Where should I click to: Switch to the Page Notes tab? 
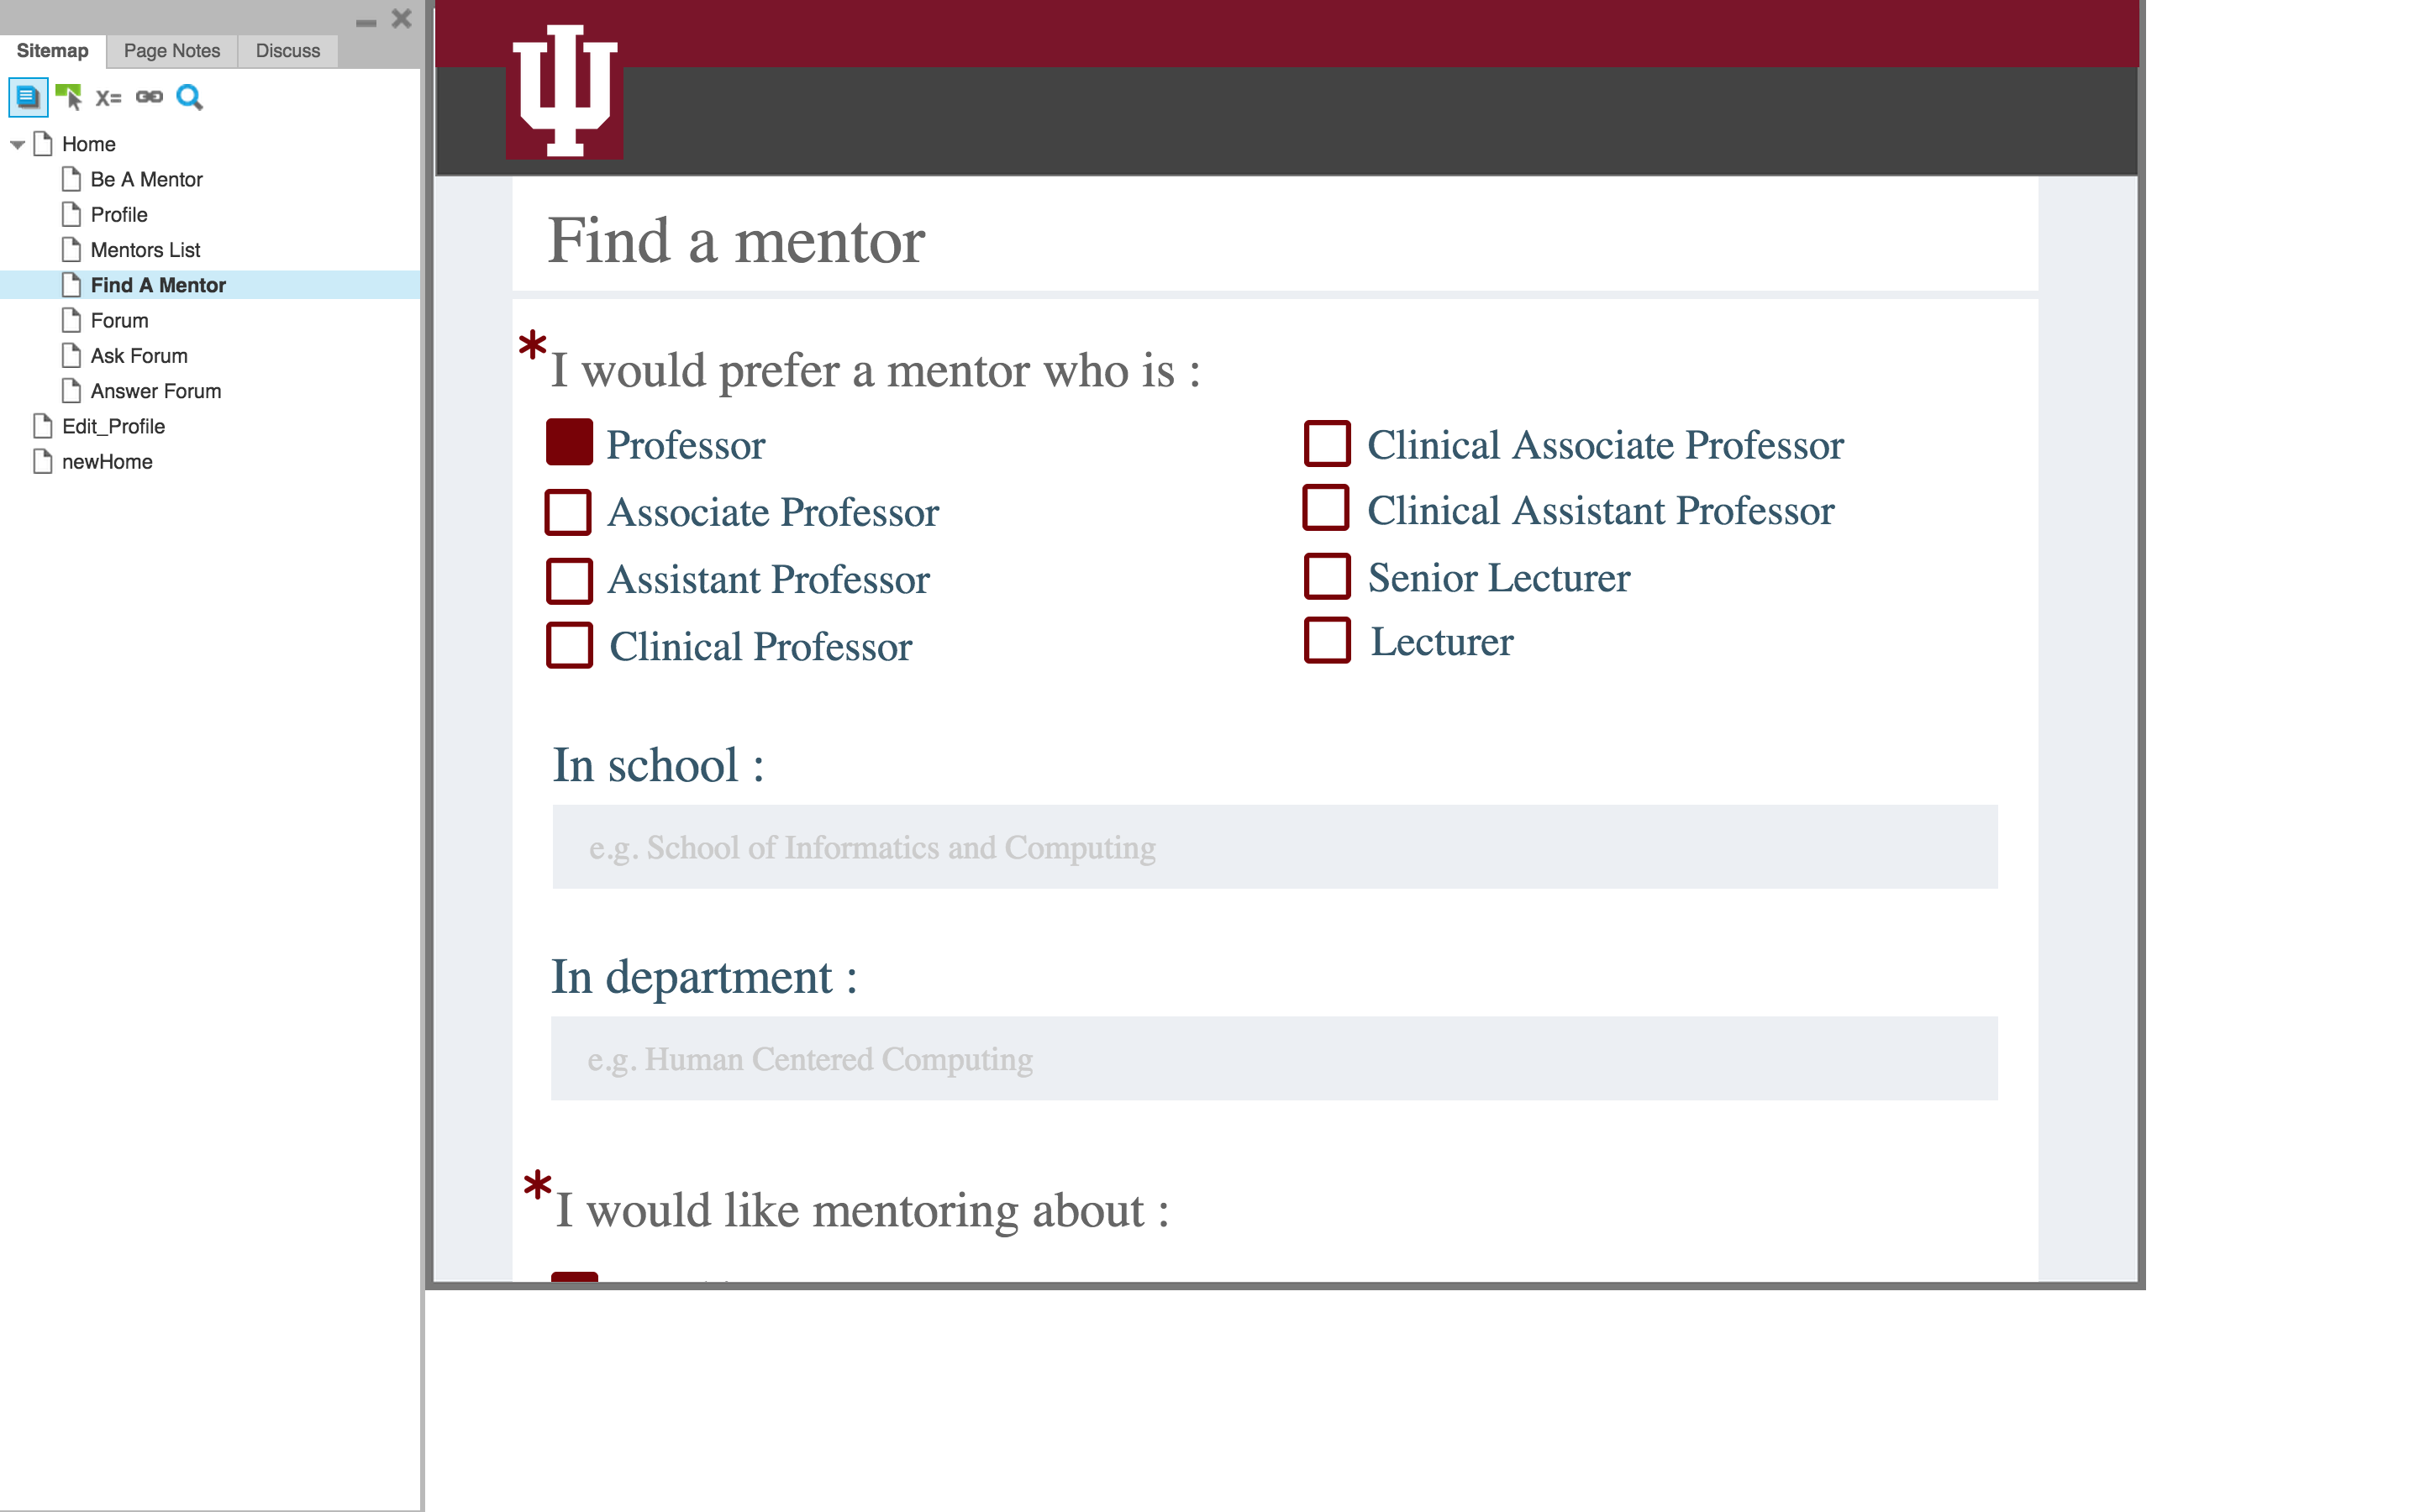click(x=171, y=51)
